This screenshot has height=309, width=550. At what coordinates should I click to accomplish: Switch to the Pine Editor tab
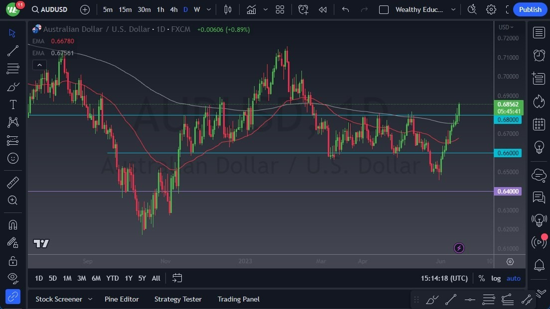click(122, 299)
